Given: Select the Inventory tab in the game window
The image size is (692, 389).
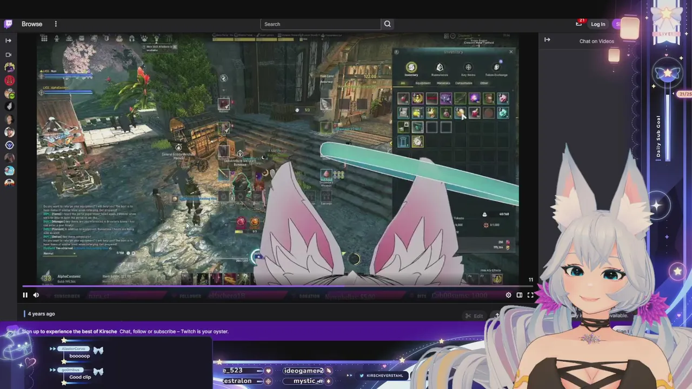Looking at the screenshot, I should click(411, 69).
